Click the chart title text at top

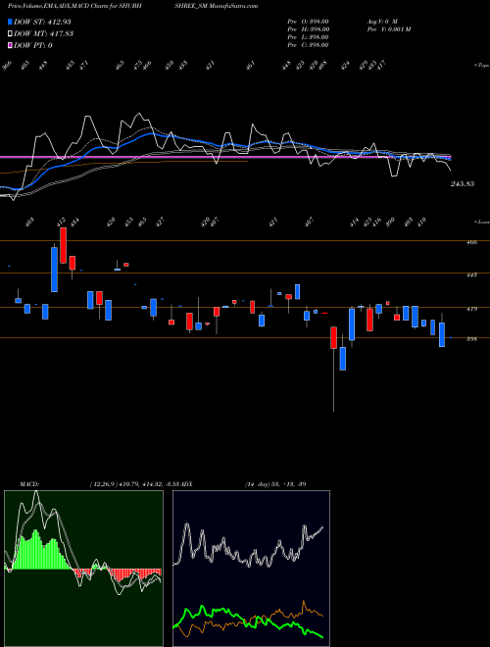point(133,6)
